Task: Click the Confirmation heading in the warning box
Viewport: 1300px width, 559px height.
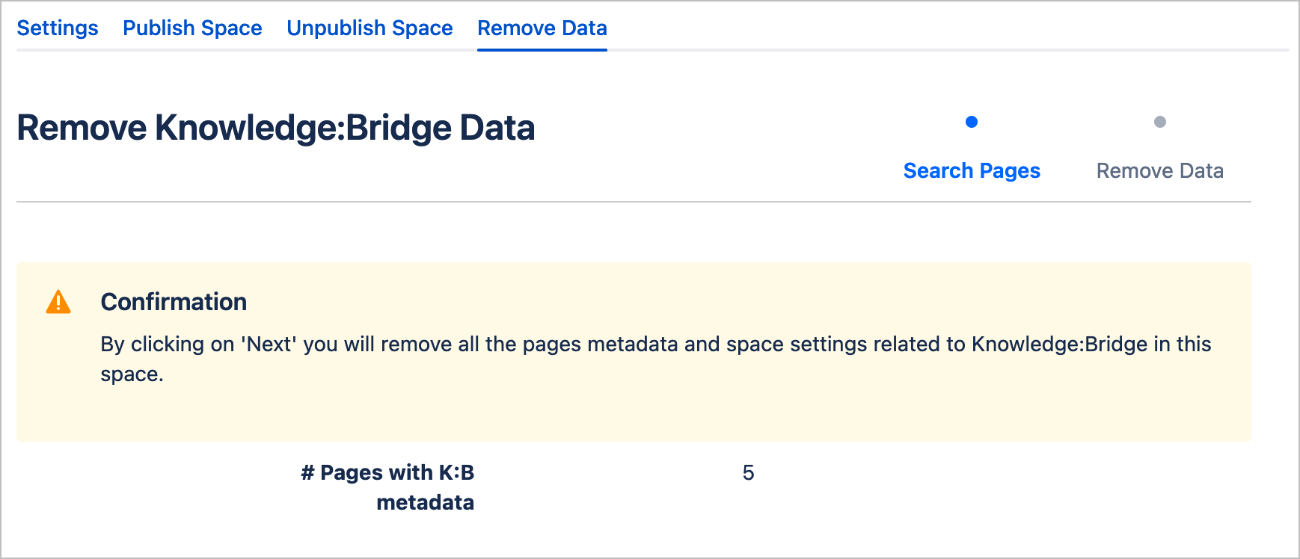Action: (174, 302)
